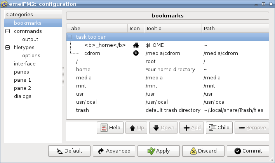Image resolution: width=275 pixels, height=163 pixels.
Task: Discard the configuration changes
Action: coord(203,151)
